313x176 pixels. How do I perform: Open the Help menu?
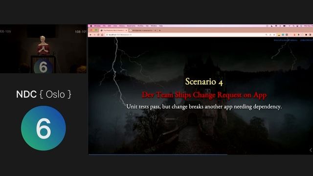[161, 26]
